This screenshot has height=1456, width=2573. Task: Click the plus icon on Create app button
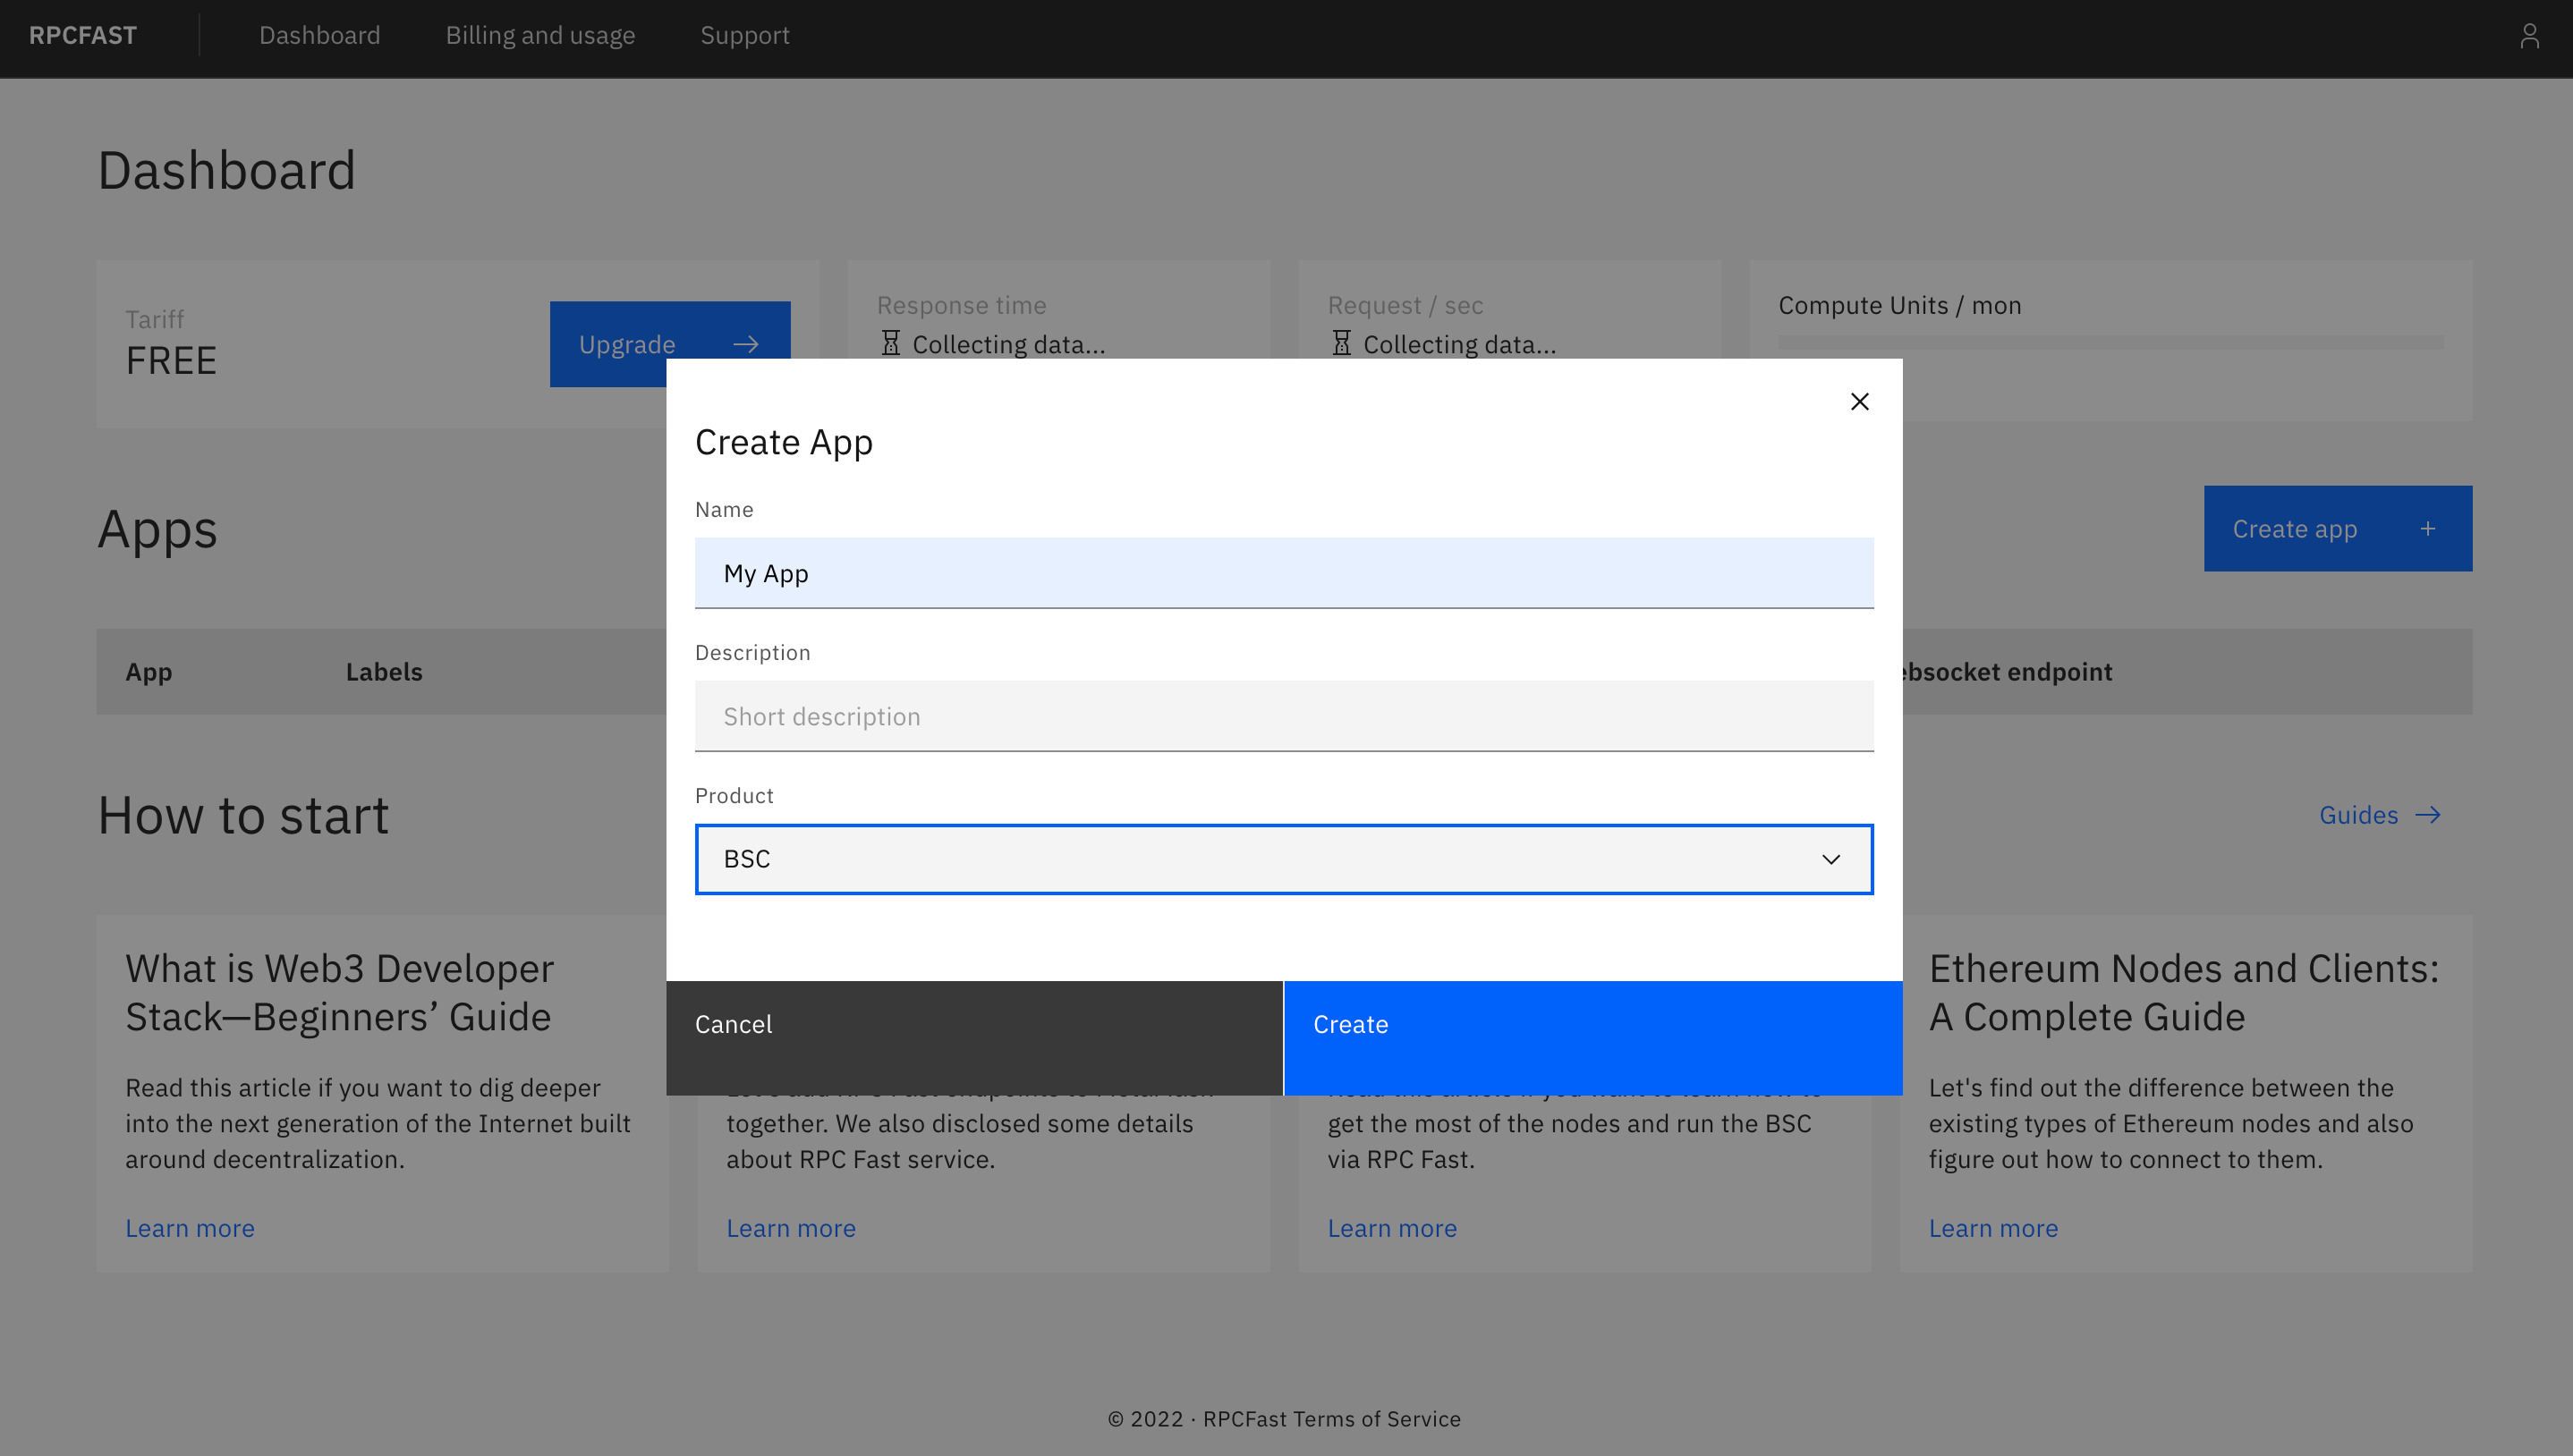tap(2428, 528)
